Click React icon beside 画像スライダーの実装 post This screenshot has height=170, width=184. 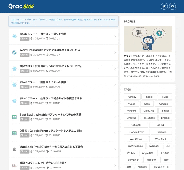[14, 85]
